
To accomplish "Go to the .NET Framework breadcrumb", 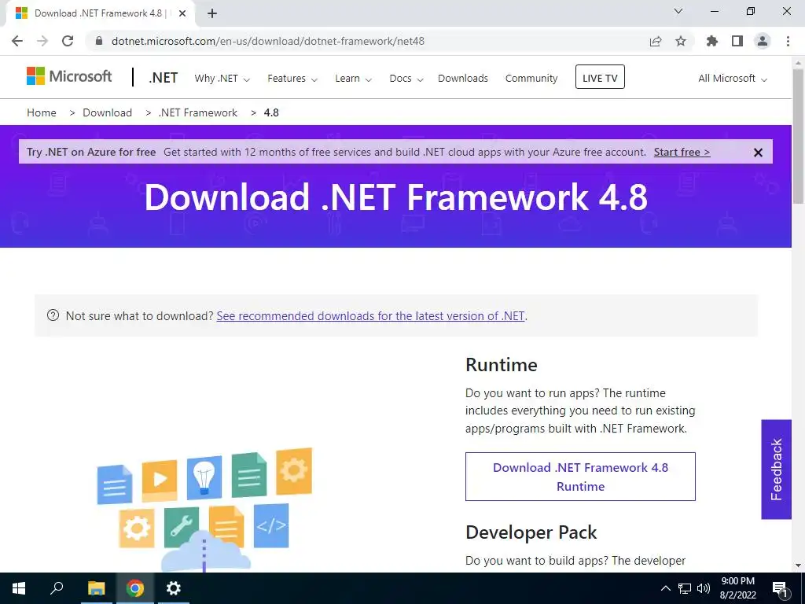I will coord(198,112).
